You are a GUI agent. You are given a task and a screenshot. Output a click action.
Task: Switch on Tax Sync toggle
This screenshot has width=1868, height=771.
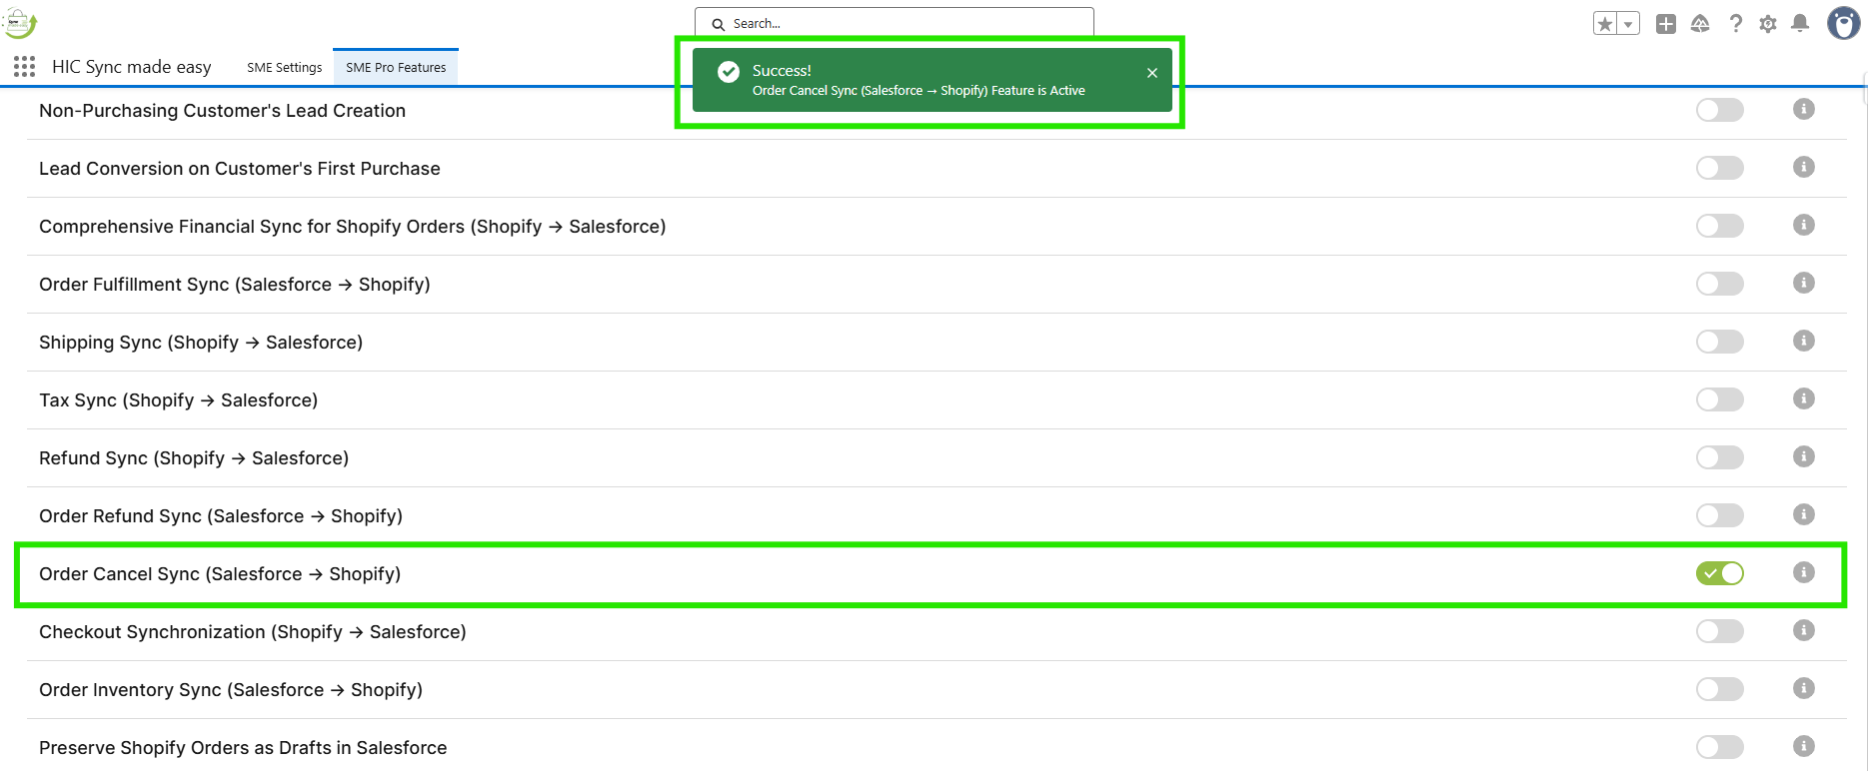1720,399
